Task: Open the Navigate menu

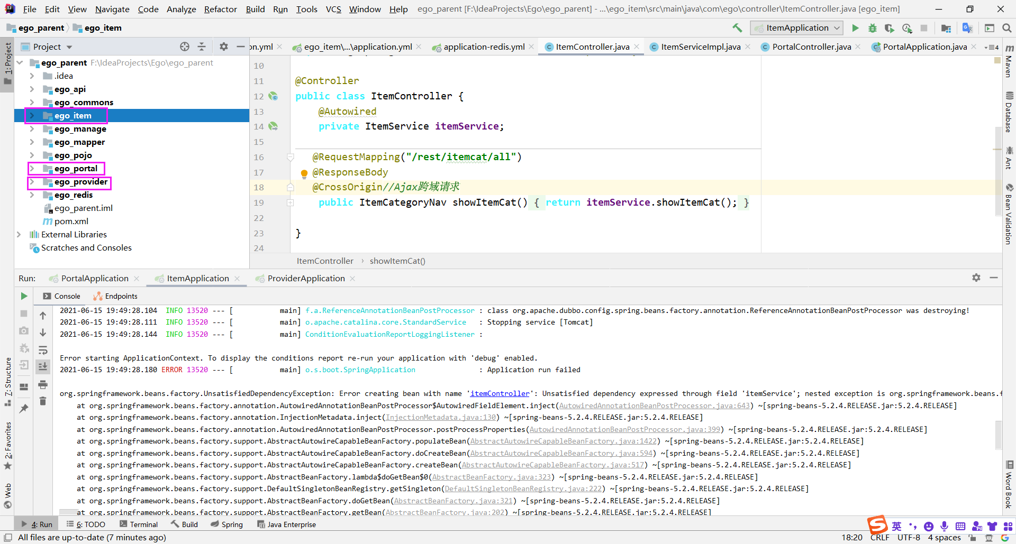Action: click(112, 9)
